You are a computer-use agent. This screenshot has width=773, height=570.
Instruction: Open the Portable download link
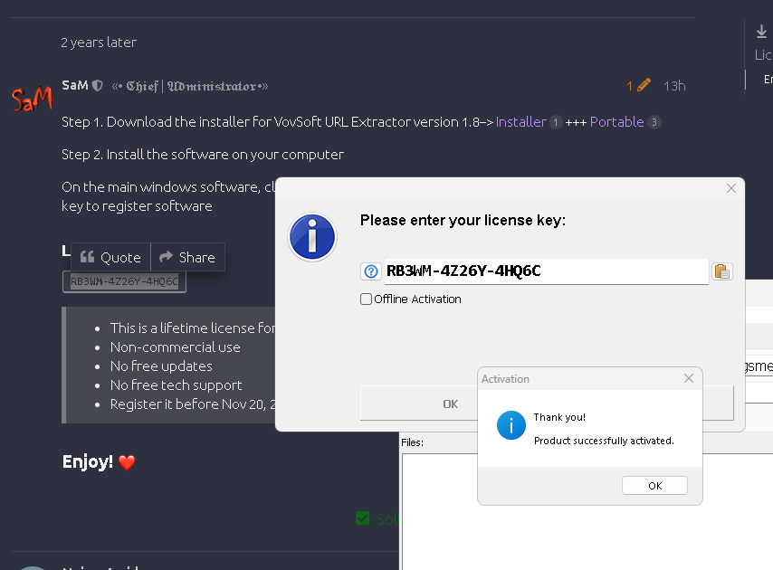click(616, 122)
